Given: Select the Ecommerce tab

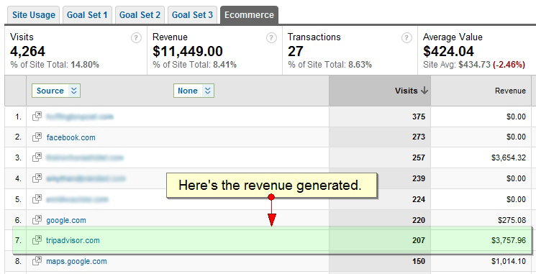Looking at the screenshot, I should pyautogui.click(x=249, y=15).
